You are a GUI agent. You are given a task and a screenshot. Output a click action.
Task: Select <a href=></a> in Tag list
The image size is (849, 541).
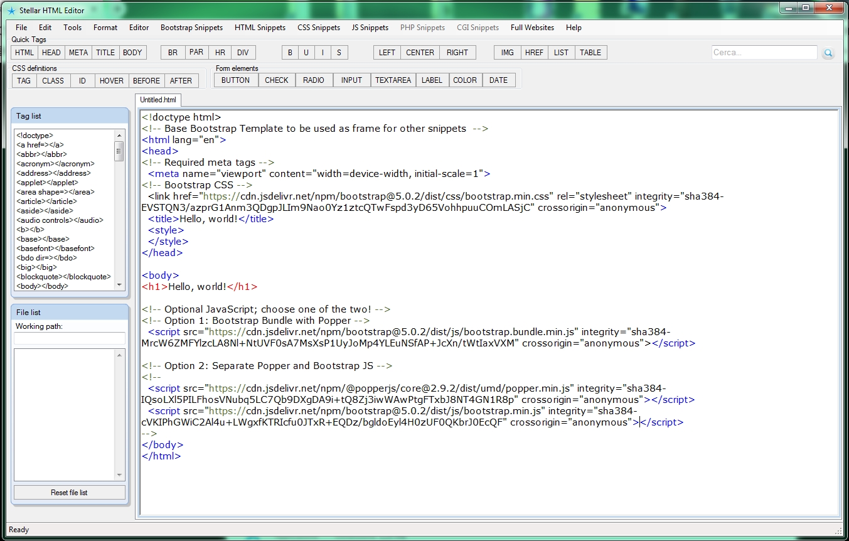40,145
